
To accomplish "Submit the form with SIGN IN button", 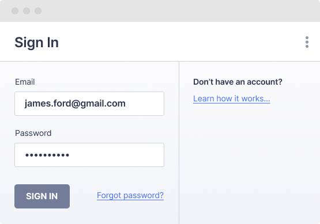I will [42, 196].
